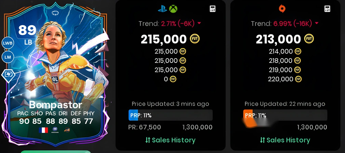The height and width of the screenshot is (153, 345).
Task: Open the PC price calculator icon
Action: pyautogui.click(x=328, y=9)
